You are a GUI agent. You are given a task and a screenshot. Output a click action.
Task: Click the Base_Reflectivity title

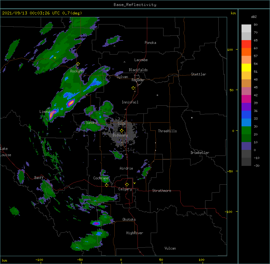click(135, 5)
